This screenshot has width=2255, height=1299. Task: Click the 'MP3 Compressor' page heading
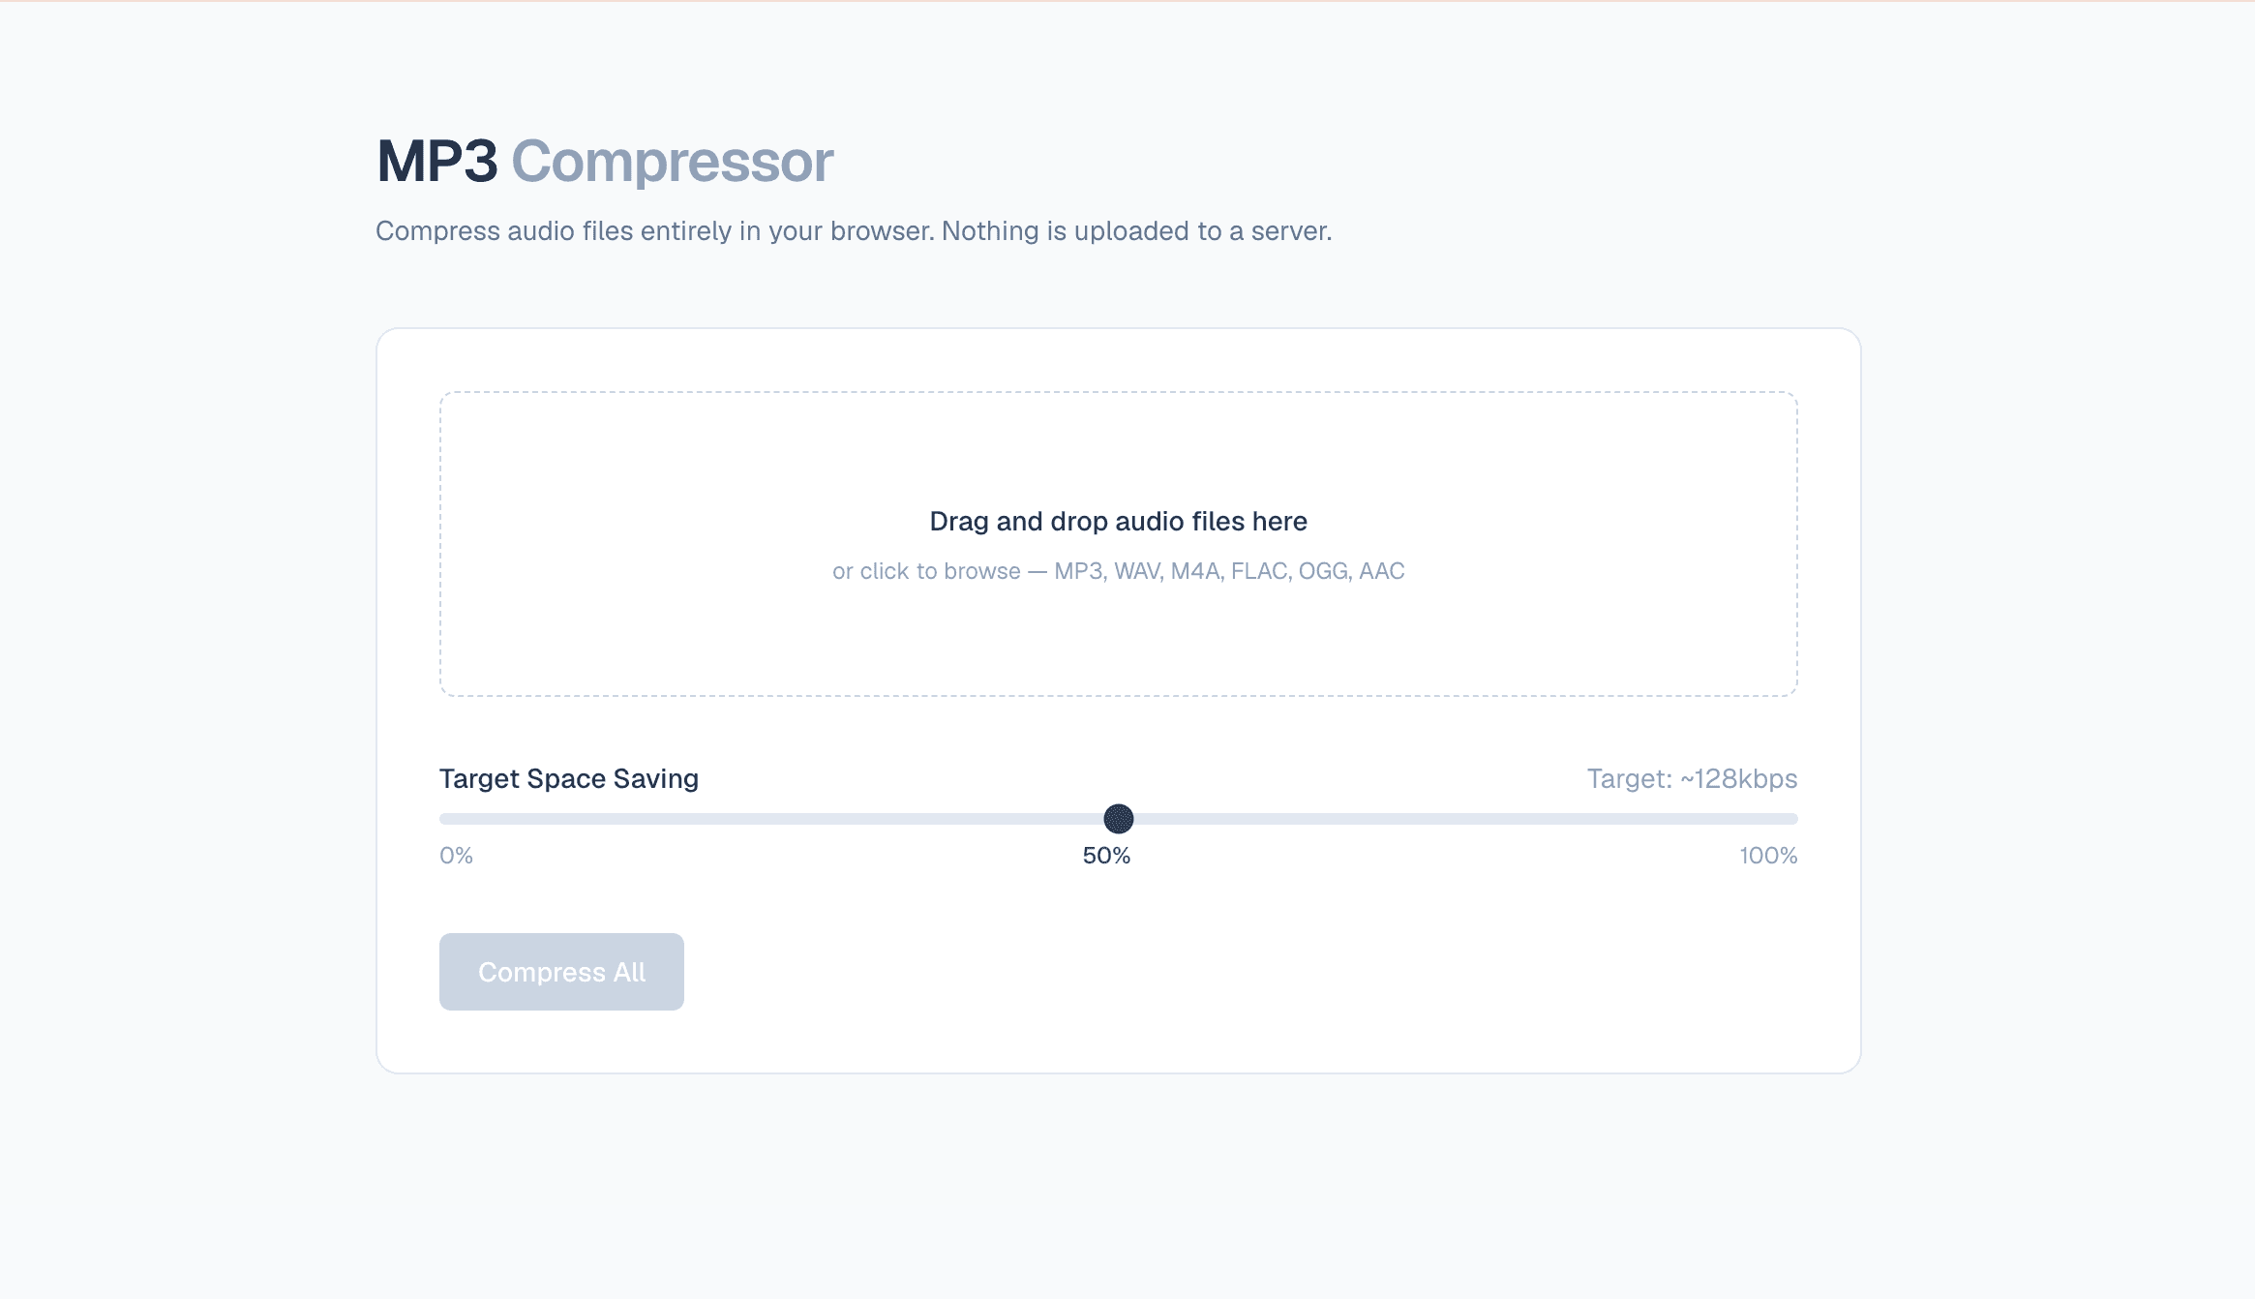pos(605,161)
